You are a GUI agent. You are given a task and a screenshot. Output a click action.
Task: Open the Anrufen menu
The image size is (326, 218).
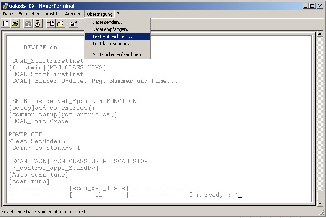click(73, 14)
